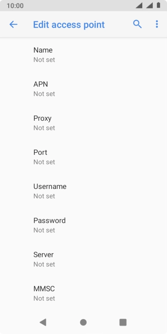
Task: Open the search magnifier icon
Action: (x=137, y=24)
